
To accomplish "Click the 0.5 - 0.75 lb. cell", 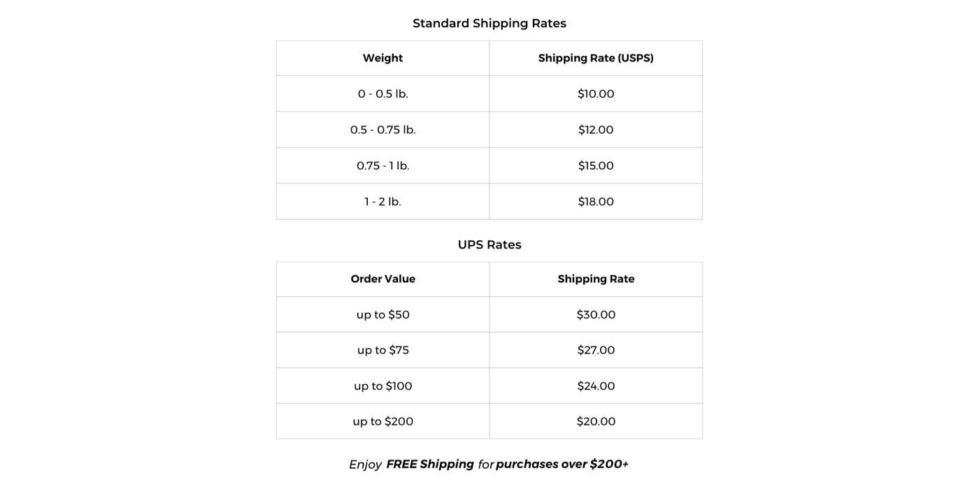I will pyautogui.click(x=383, y=130).
